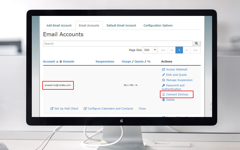Sort by the Usage column header
Viewport: 240px width, 150px height.
126,61
